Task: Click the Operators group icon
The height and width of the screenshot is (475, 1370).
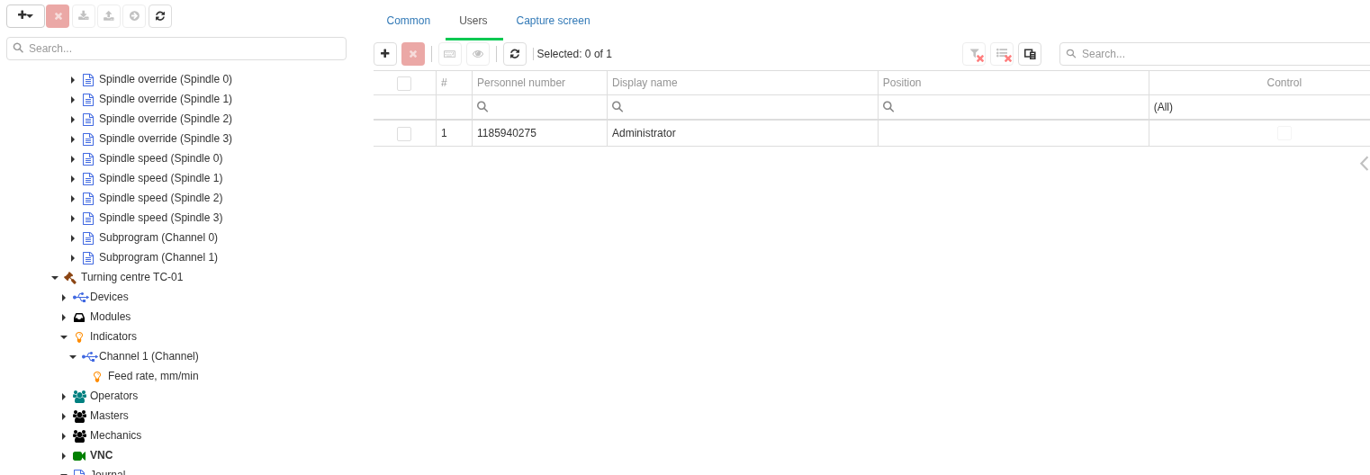Action: pos(79,397)
